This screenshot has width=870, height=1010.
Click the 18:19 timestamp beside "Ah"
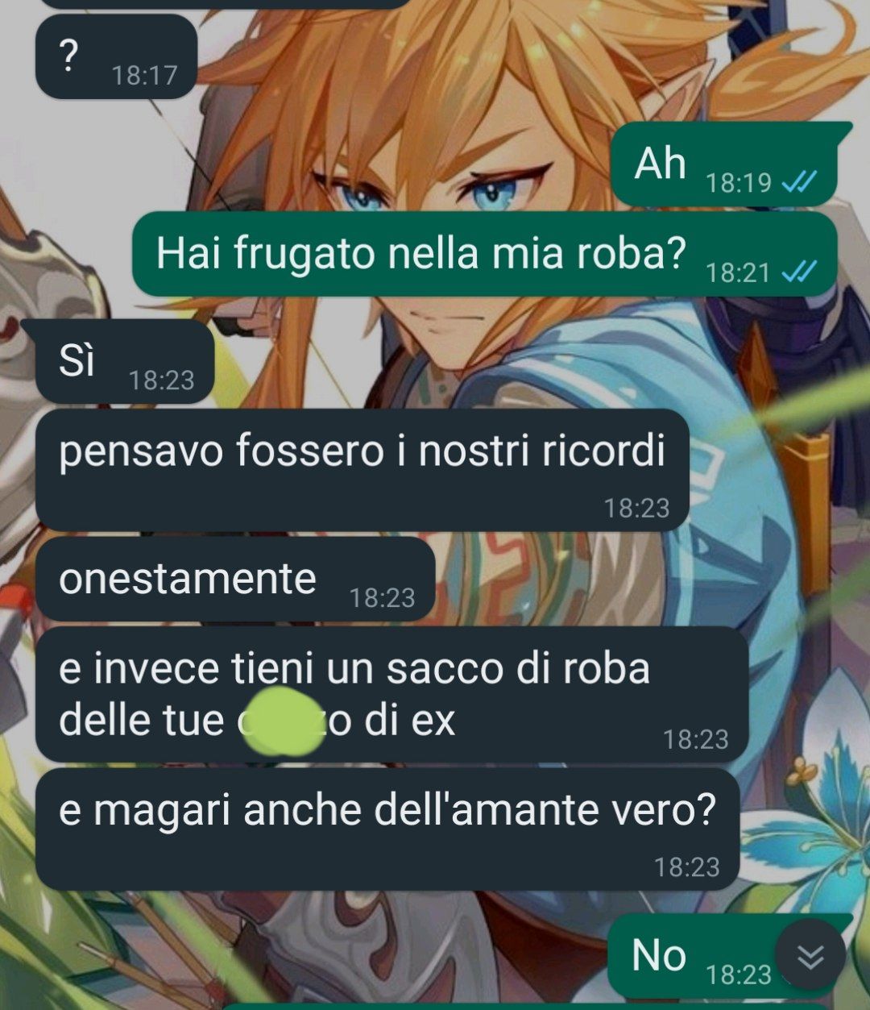coord(739,183)
